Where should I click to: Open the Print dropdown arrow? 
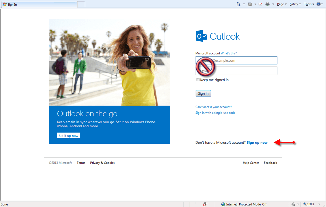coord(273,4)
